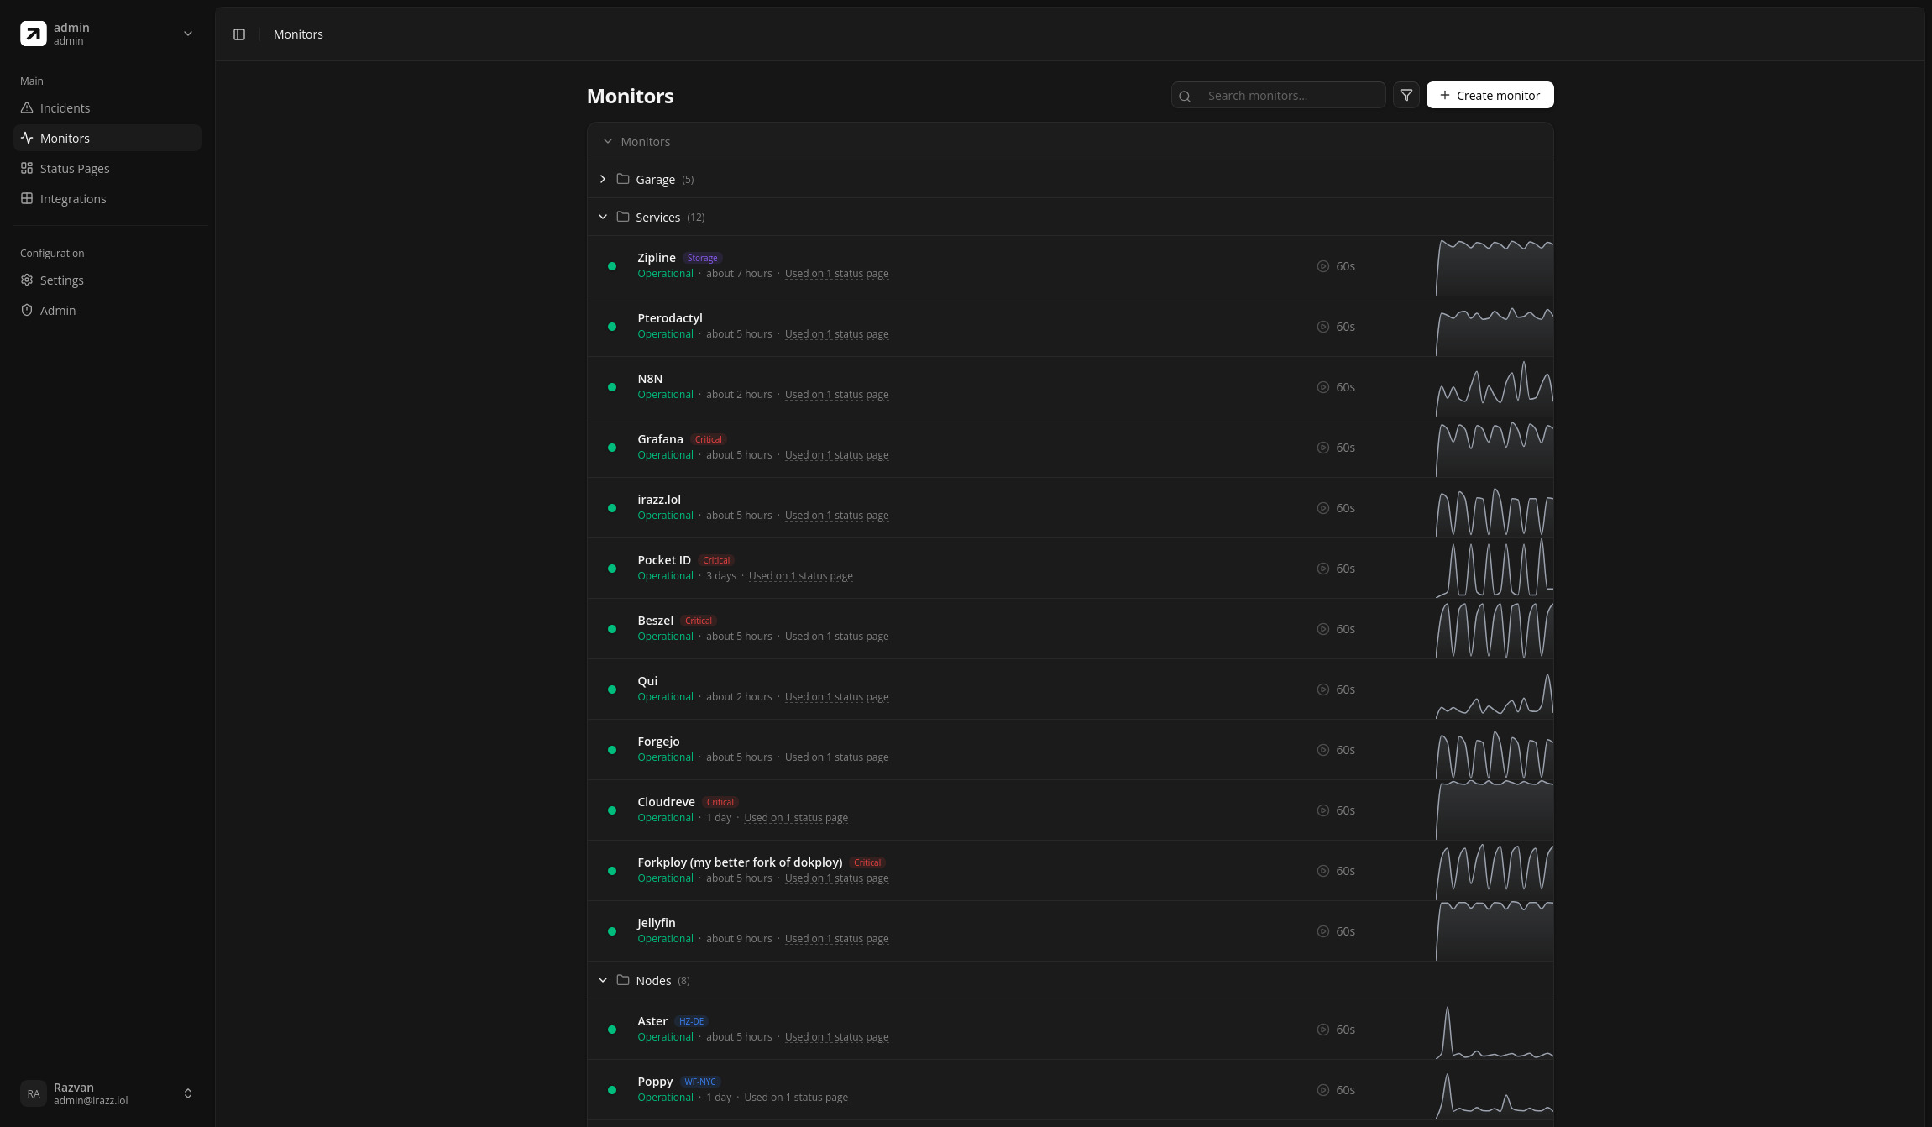Click the Zipline Storage tag
Image resolution: width=1932 pixels, height=1127 pixels.
pos(702,258)
